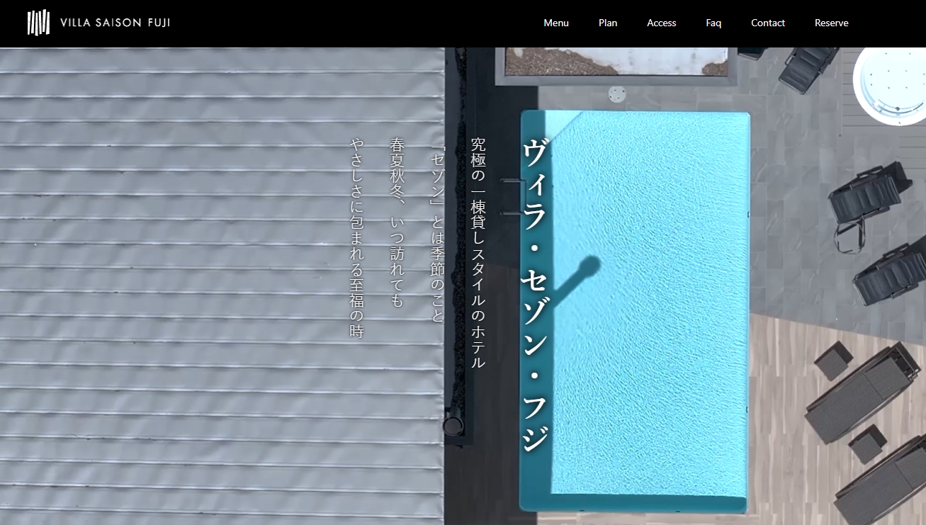
Task: Click the text 春夏秋冬、いつ訪れても
Action: click(397, 223)
